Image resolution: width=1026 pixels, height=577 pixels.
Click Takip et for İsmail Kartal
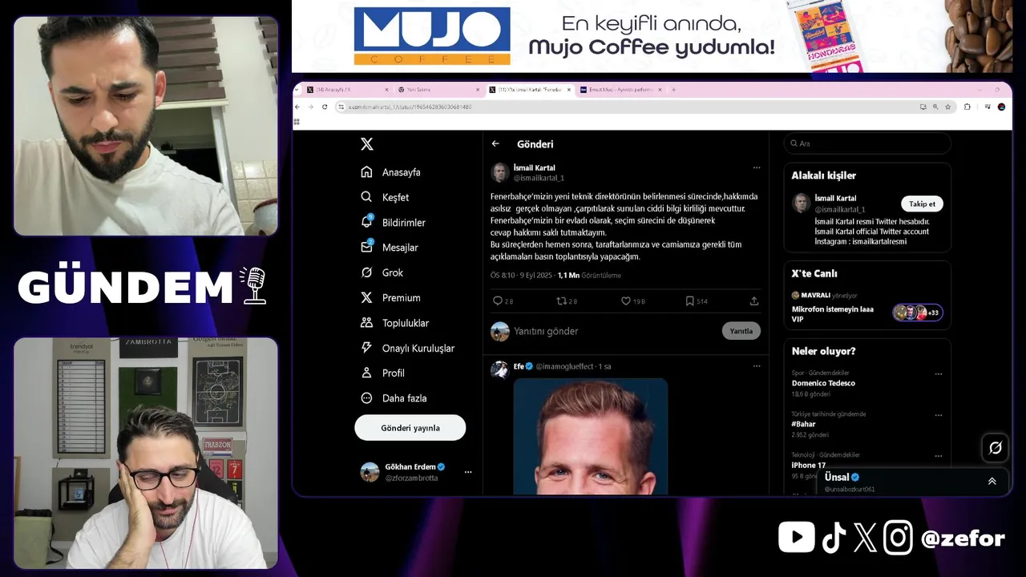pos(922,204)
